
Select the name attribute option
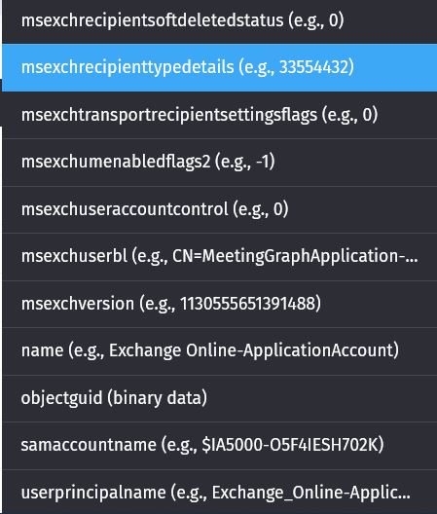[x=220, y=351]
